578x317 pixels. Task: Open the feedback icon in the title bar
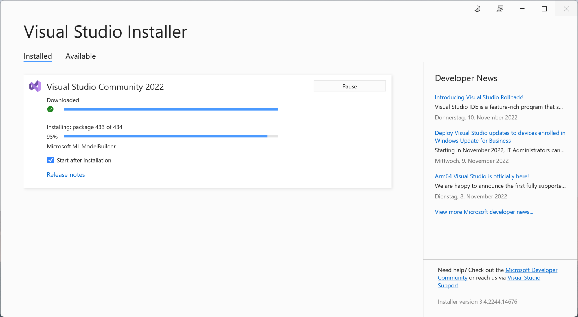(500, 8)
